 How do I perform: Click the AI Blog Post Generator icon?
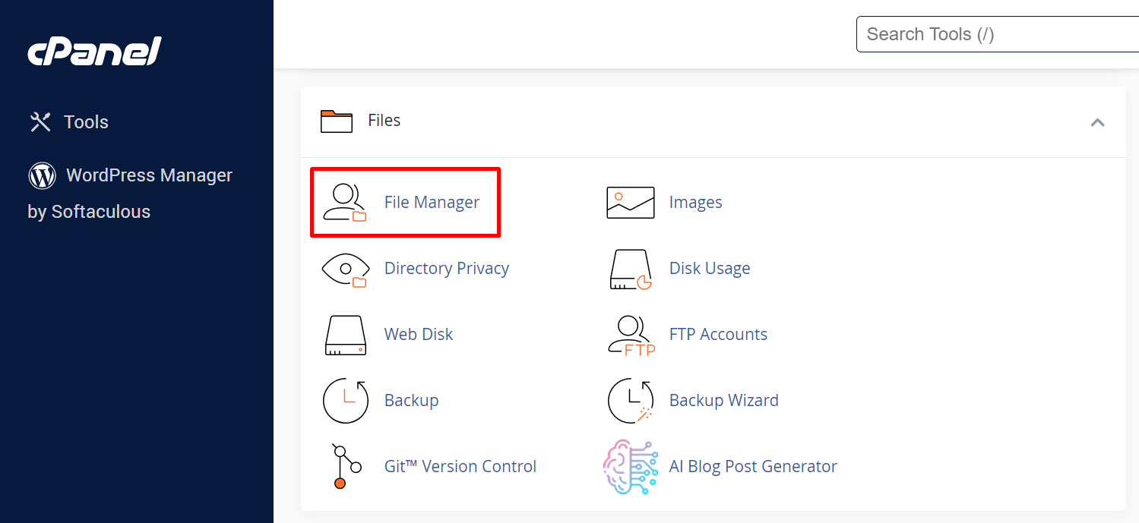point(631,467)
